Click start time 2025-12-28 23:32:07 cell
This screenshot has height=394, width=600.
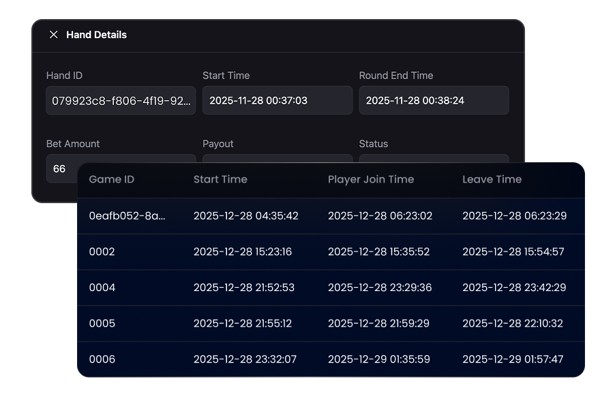(245, 359)
